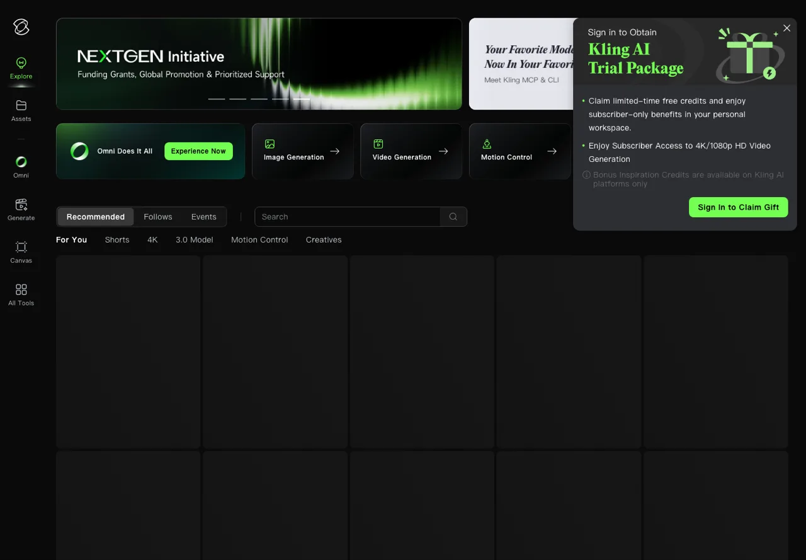Screen dimensions: 806x560
Task: Click the info icon beside Bonus Inspiration Credits
Action: (x=586, y=175)
